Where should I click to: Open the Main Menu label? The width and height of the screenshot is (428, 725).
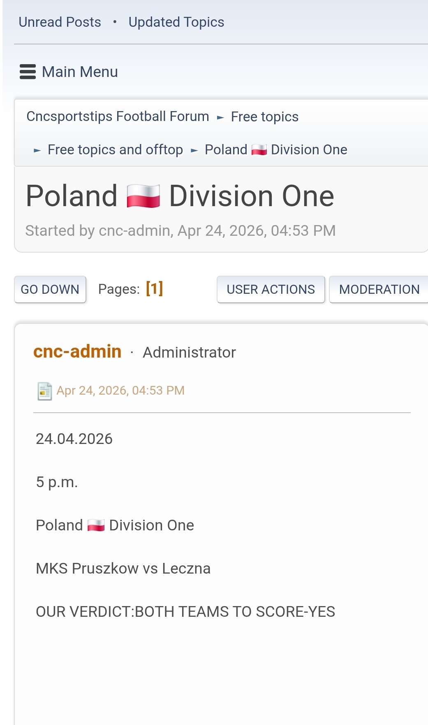(80, 72)
